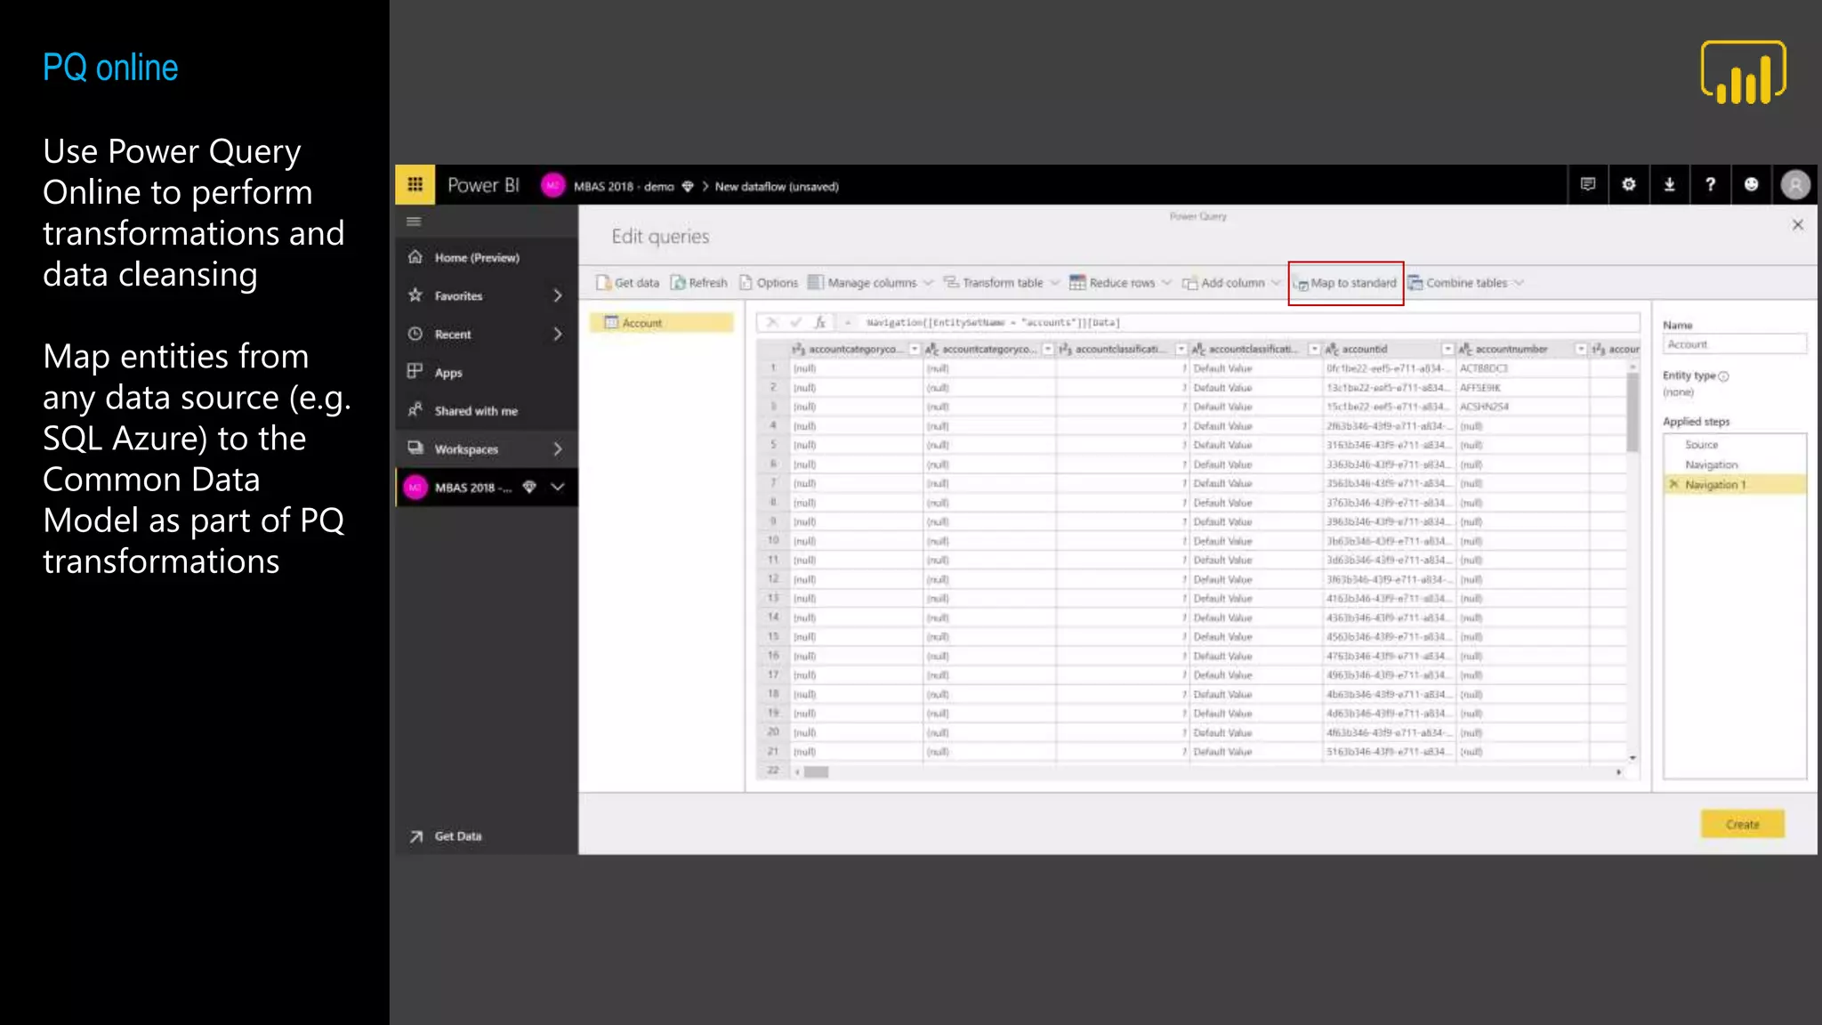Open filter dropdown for first accountcategoryco column
This screenshot has width=1822, height=1025.
click(x=914, y=349)
